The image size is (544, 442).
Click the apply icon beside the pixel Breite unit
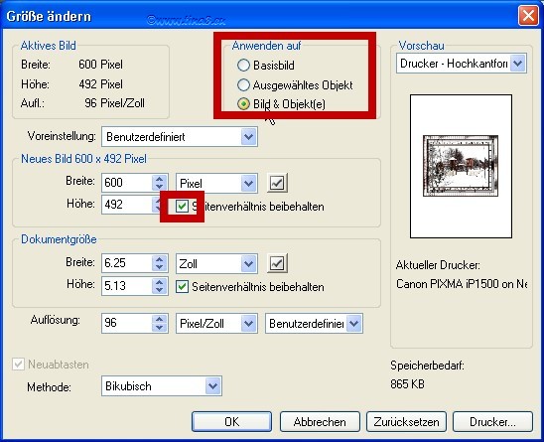tap(277, 183)
